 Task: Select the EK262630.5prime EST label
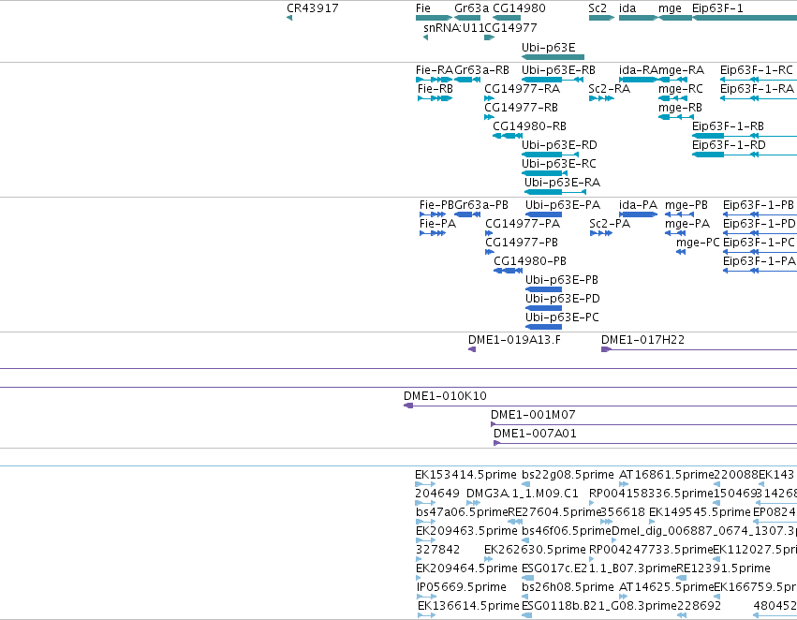click(x=535, y=550)
